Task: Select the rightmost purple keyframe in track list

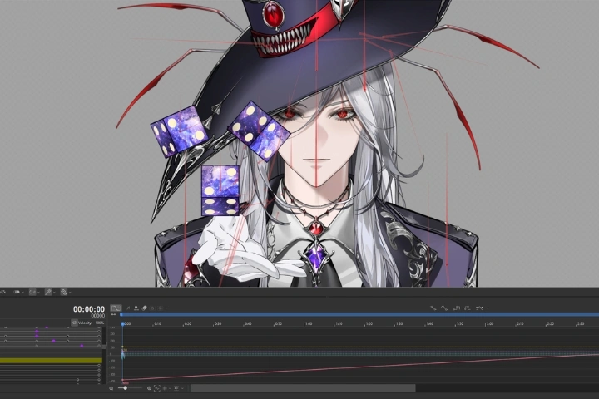Action: tap(82, 346)
